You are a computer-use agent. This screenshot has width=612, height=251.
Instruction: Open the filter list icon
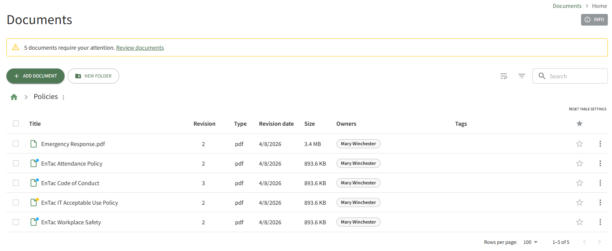pos(522,76)
